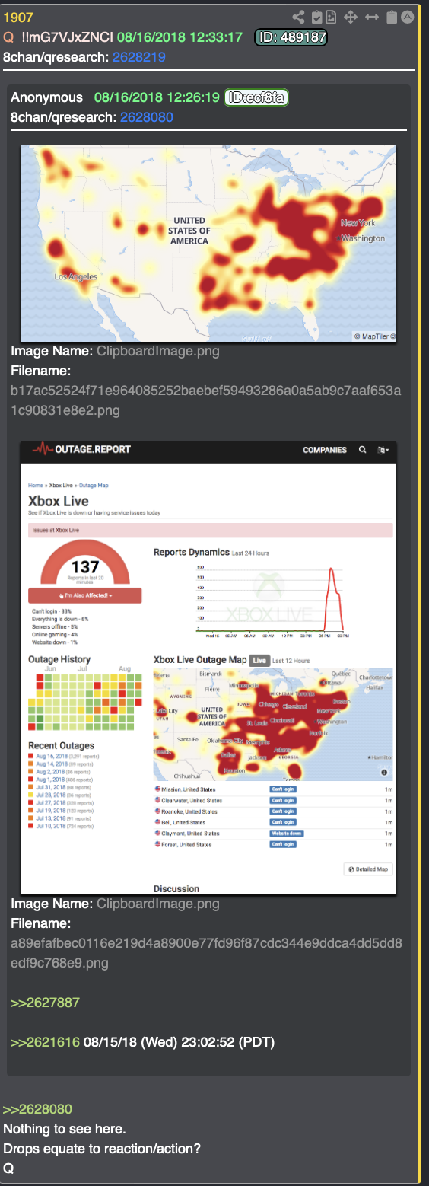
Task: Open post number 1907 link
Action: click(18, 17)
